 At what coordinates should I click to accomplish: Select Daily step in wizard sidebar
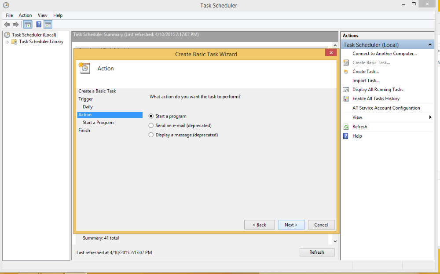tap(88, 107)
